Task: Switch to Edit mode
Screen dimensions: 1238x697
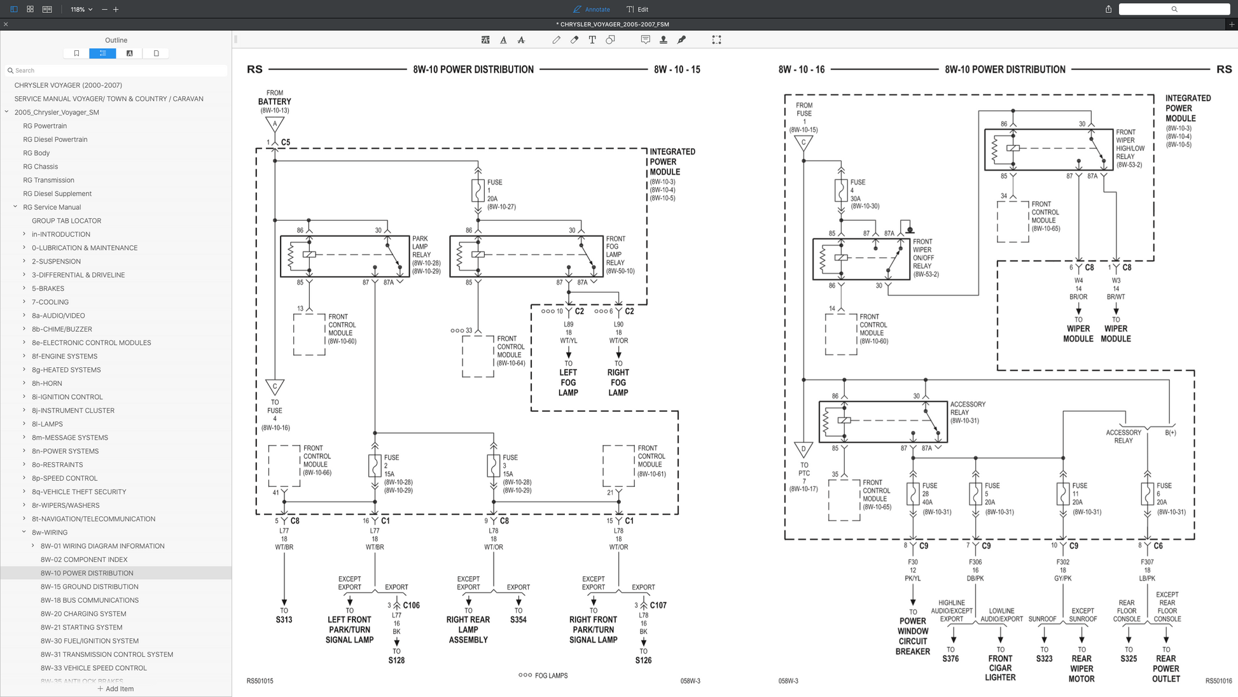Action: (x=637, y=10)
